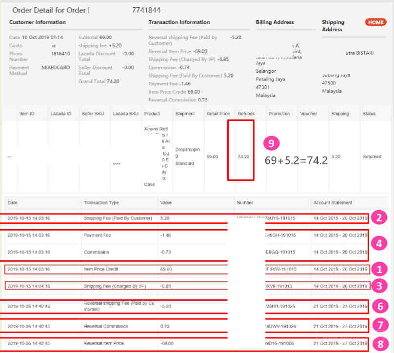Click the Refunds column header
394x353 pixels.
click(x=246, y=114)
